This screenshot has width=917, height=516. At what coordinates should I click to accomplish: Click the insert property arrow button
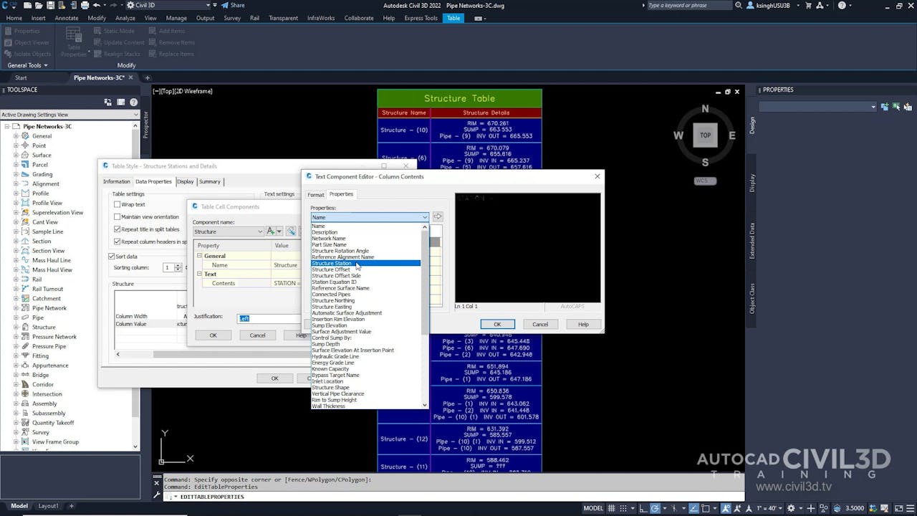click(438, 216)
